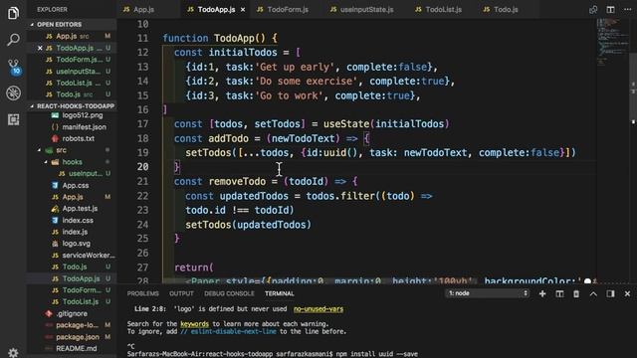Click the backgroundColor color swatch on line 28
The height and width of the screenshot is (358, 637).
point(587,281)
